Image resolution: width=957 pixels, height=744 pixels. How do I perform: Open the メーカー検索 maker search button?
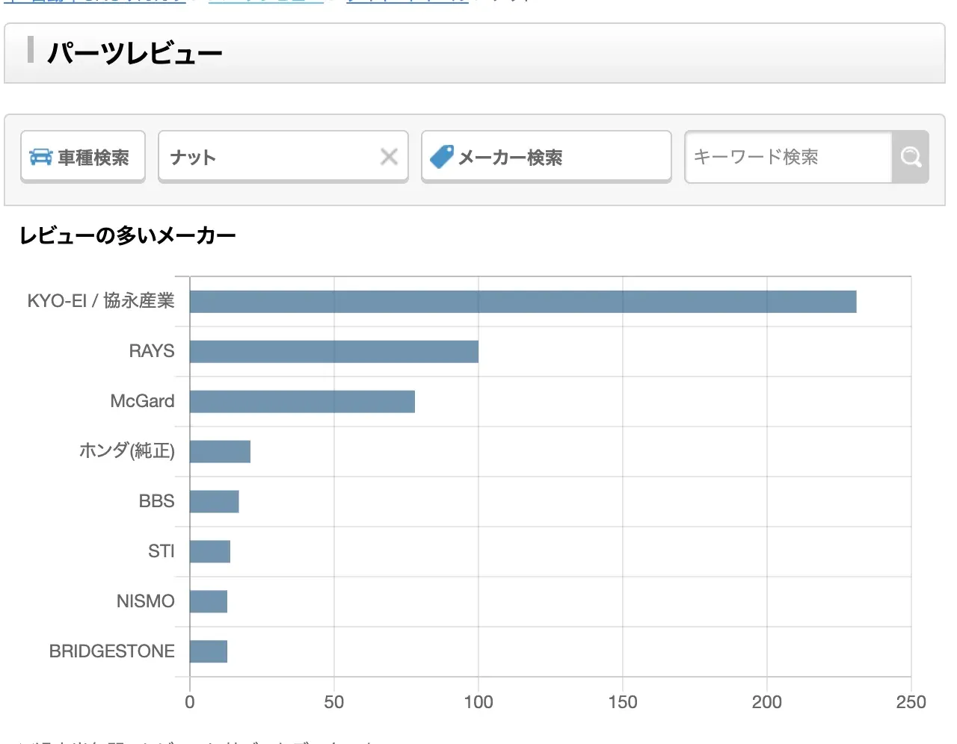pos(547,157)
